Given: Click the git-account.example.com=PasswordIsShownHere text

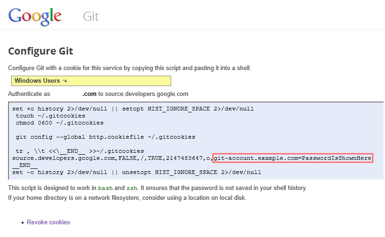Looking at the screenshot, I should tap(293, 158).
